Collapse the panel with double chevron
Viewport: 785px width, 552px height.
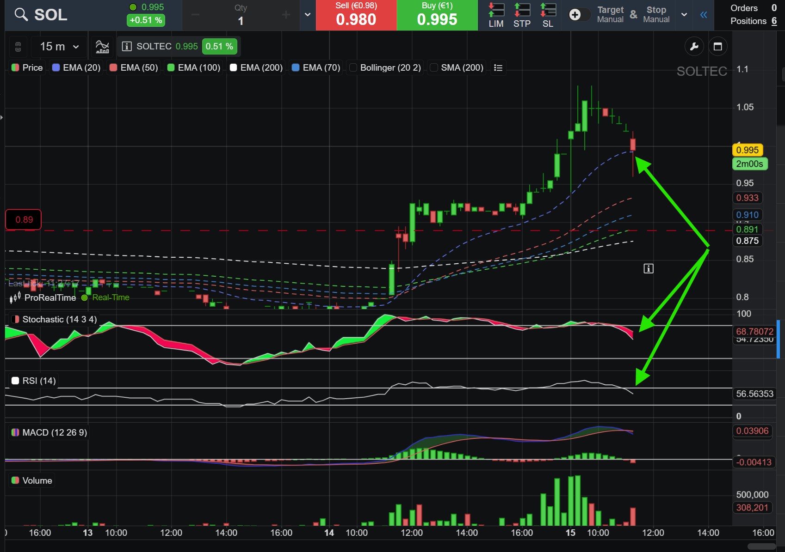704,15
